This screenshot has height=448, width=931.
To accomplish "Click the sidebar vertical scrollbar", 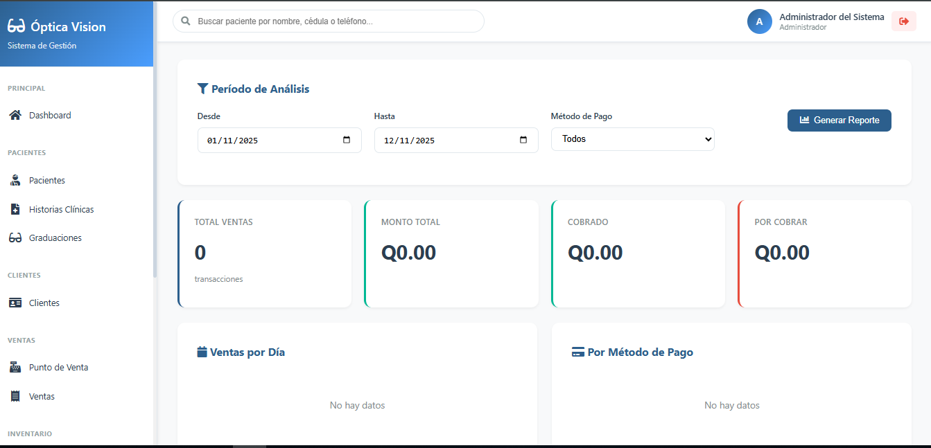I will (x=155, y=173).
